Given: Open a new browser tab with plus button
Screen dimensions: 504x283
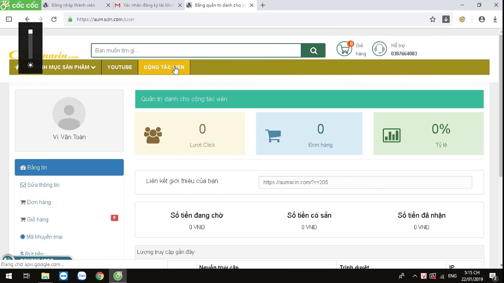Looking at the screenshot, I should (x=263, y=5).
